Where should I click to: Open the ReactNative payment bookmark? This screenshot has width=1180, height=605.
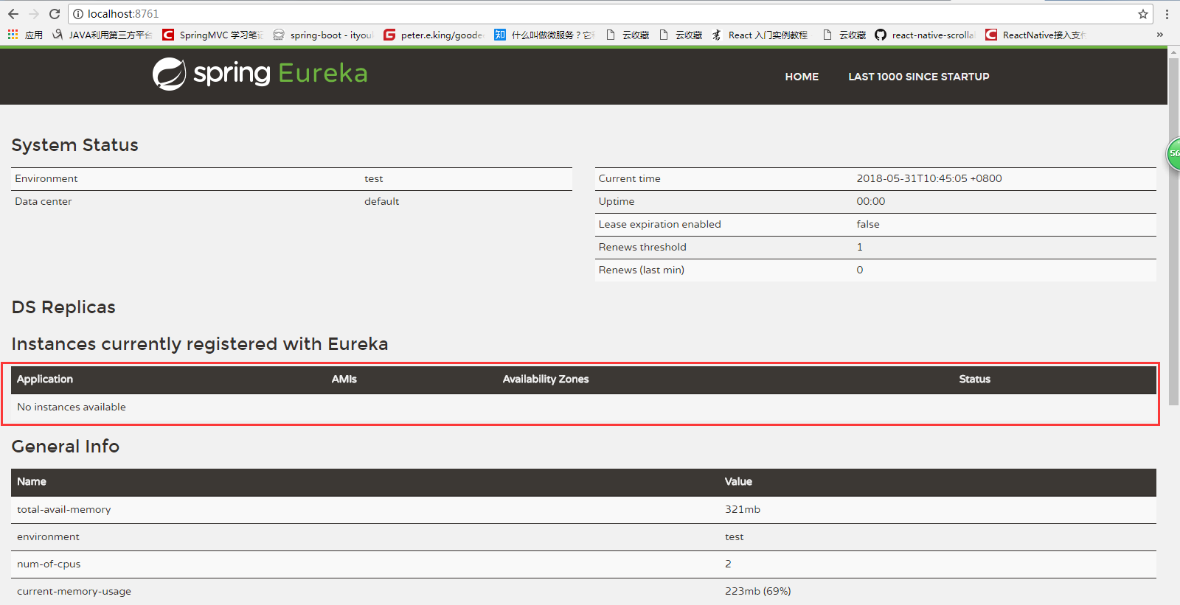[1035, 35]
